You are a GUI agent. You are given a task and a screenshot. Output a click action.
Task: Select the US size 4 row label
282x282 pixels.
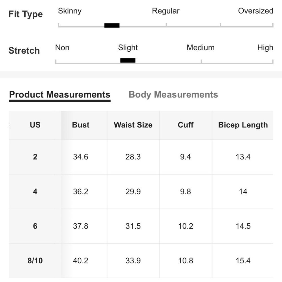35,191
